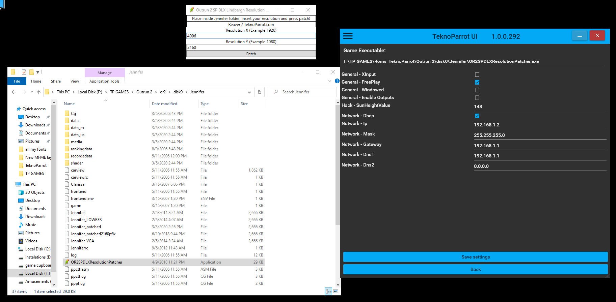Toggle General - Windowed checkbox
This screenshot has height=302, width=616.
477,90
